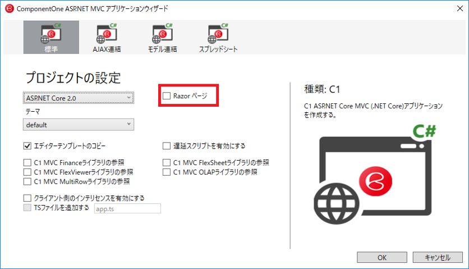469x269 pixels.
Task: Open the ASP.NET Core 2.0 version dropdown
Action: [x=79, y=98]
